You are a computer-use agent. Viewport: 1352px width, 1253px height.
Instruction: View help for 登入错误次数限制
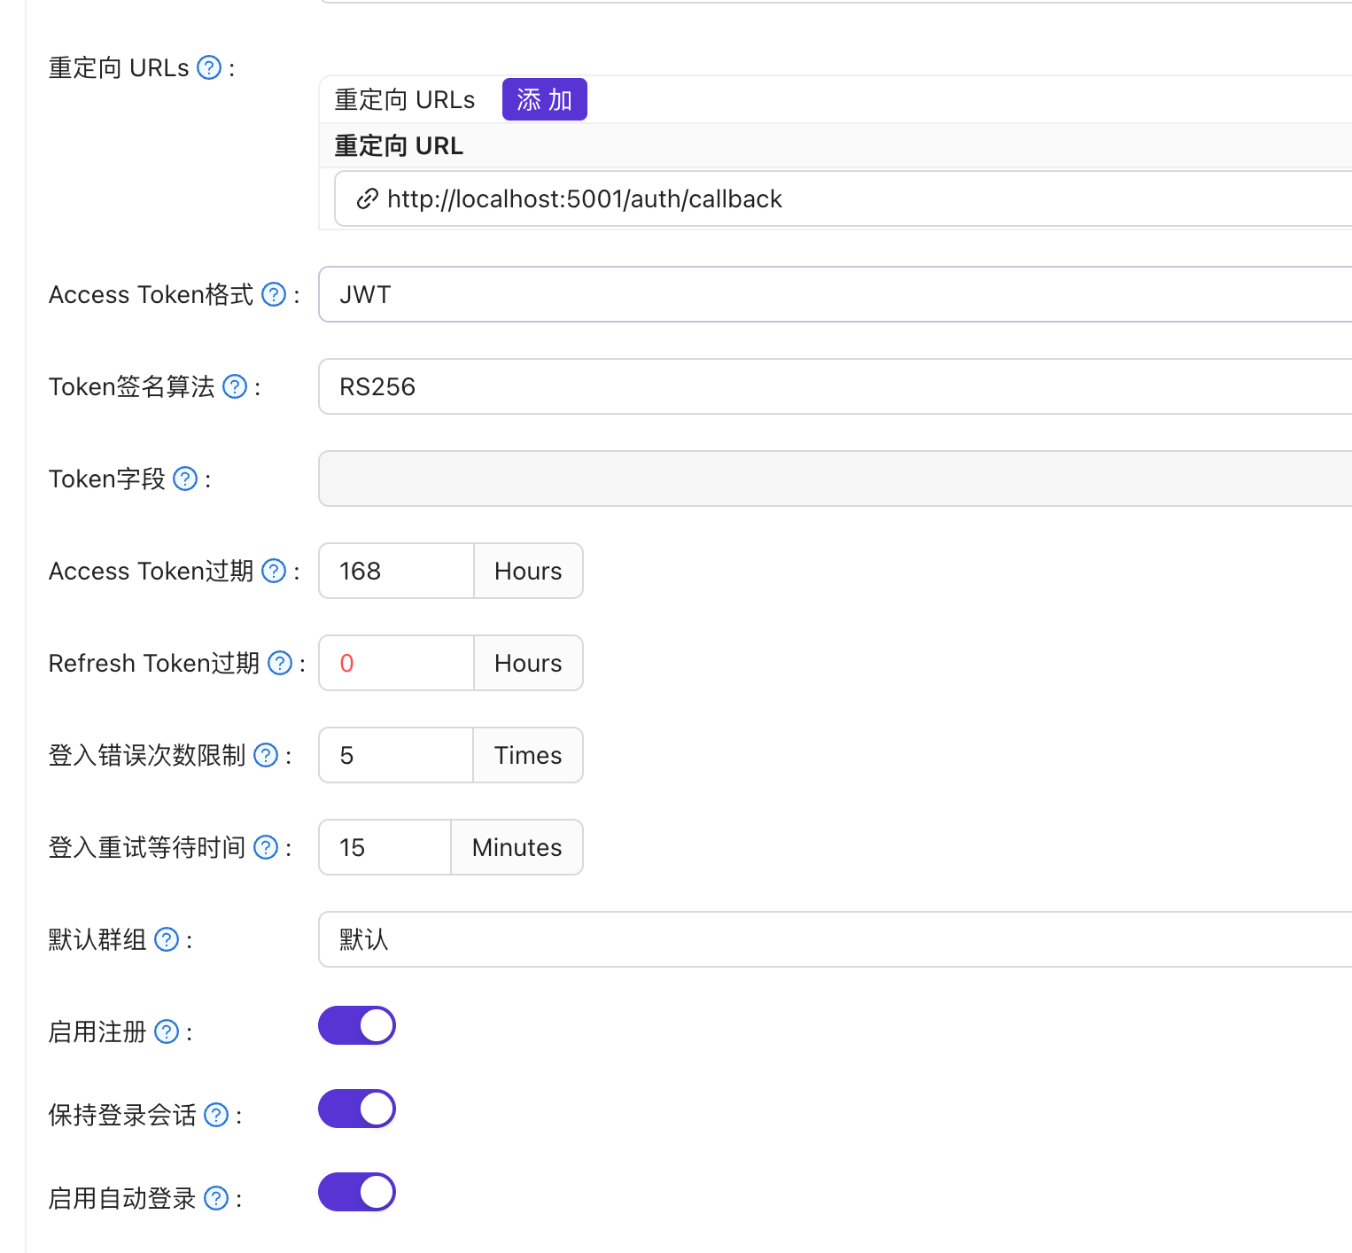pos(266,755)
